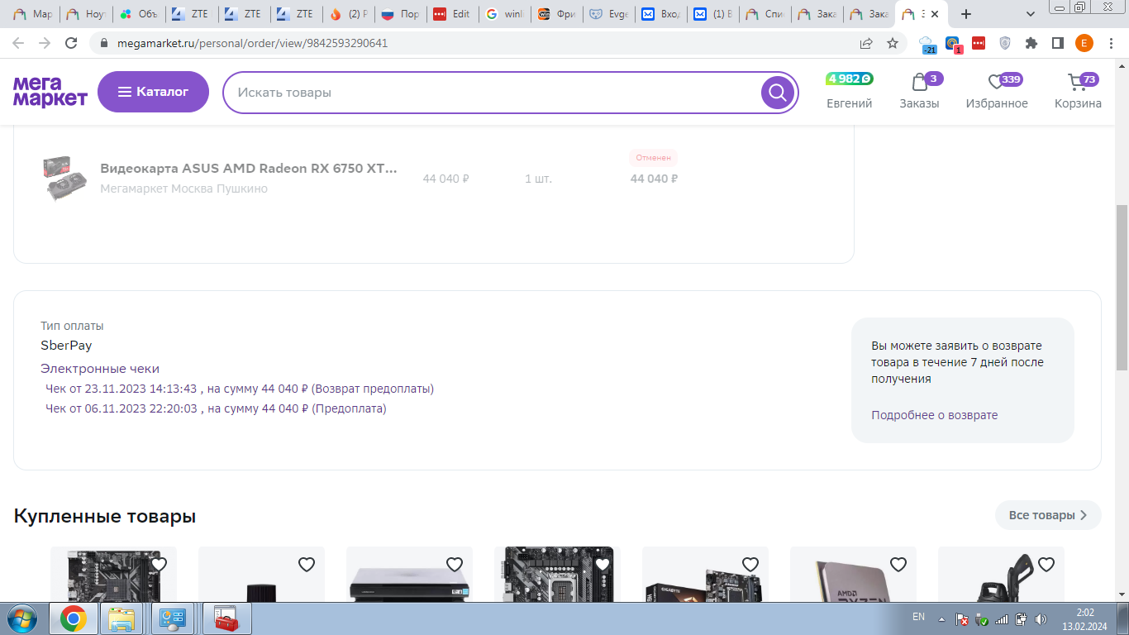
Task: Click the SberPay payment type text
Action: (x=66, y=346)
